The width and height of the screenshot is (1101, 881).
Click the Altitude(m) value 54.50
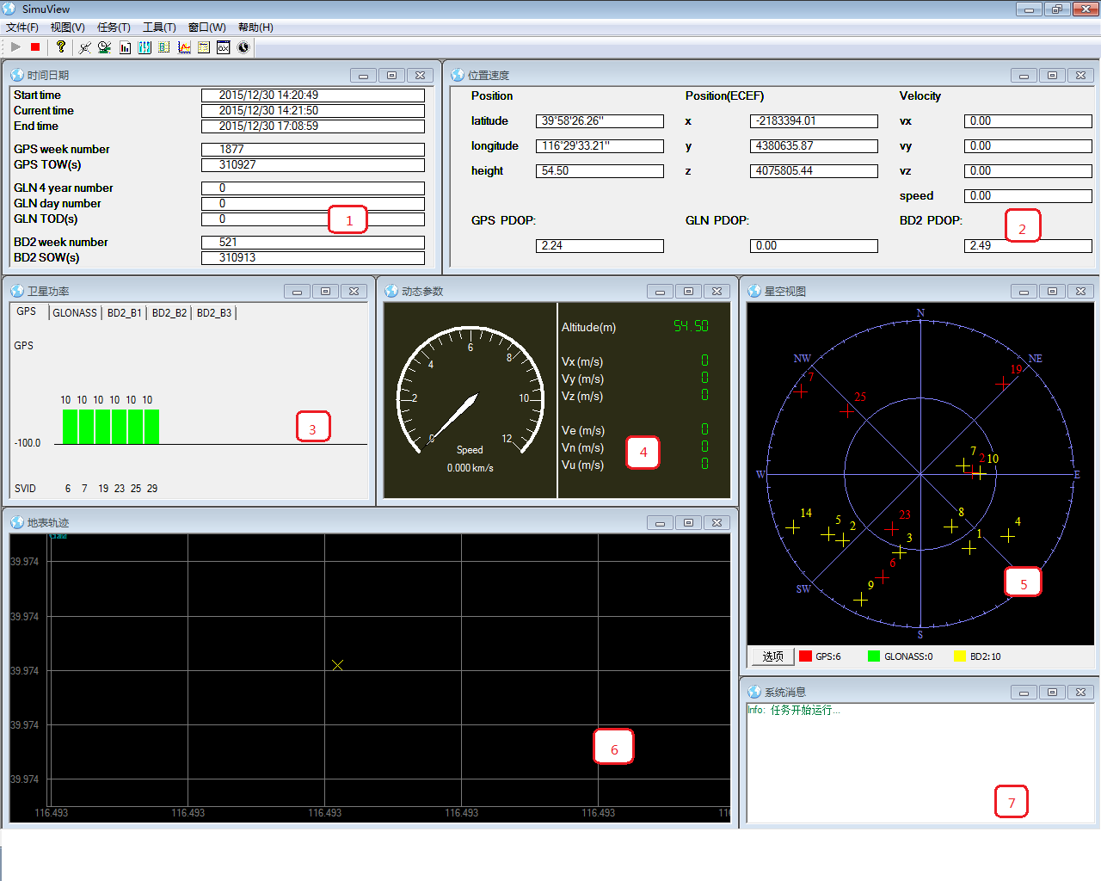[691, 326]
